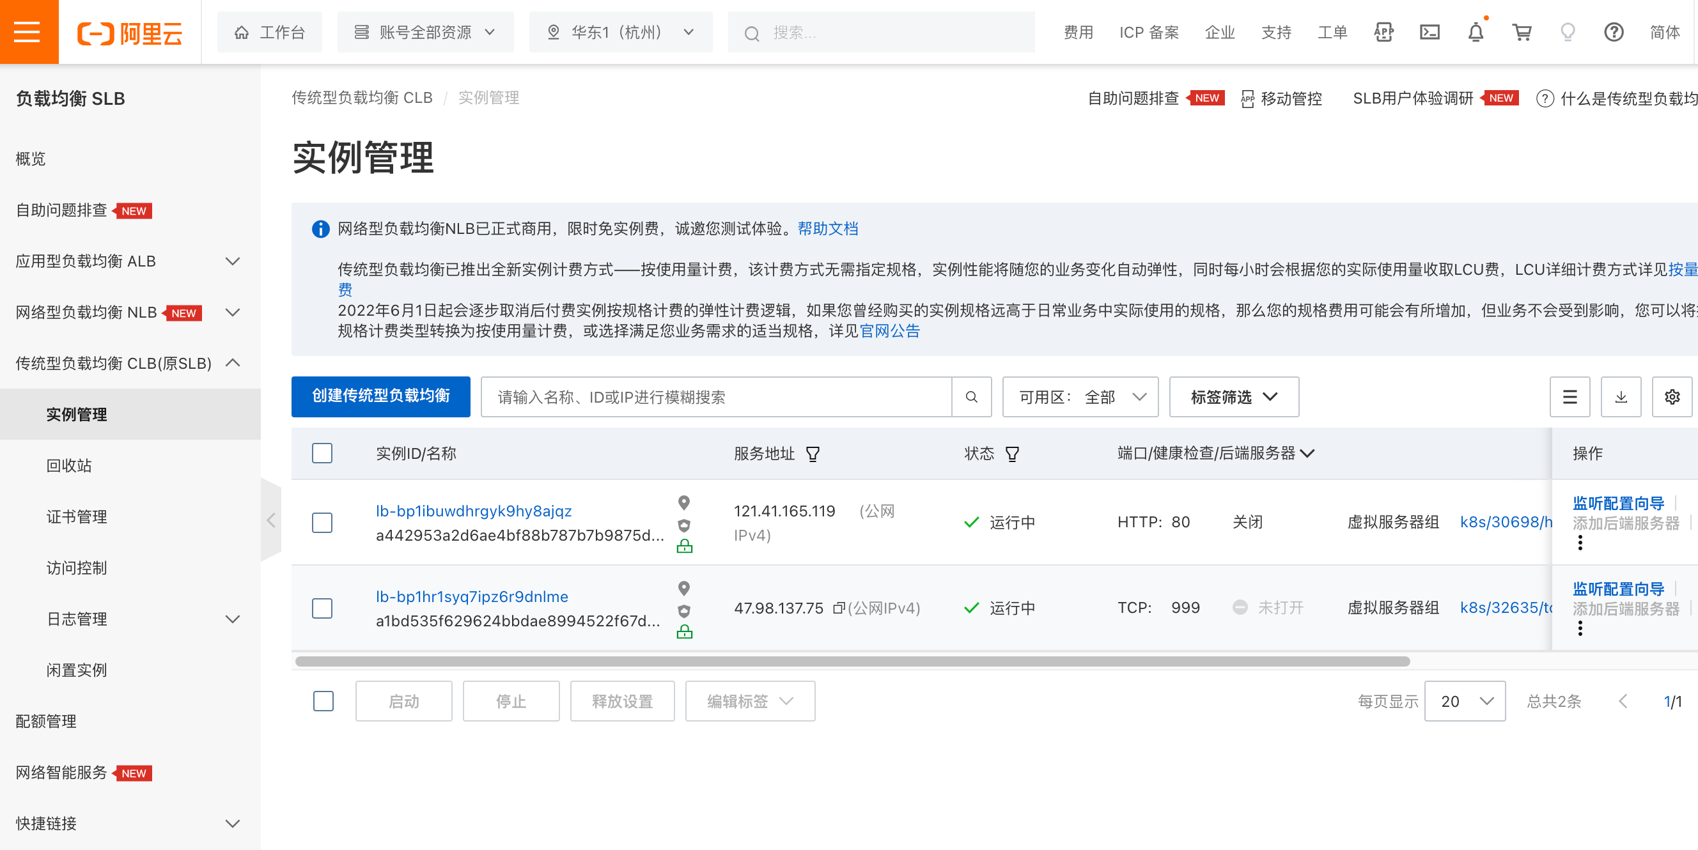Click the green lock icon of lb-bp1ibuwdhrgyk9hy8ajqz
1698x850 pixels.
[684, 546]
